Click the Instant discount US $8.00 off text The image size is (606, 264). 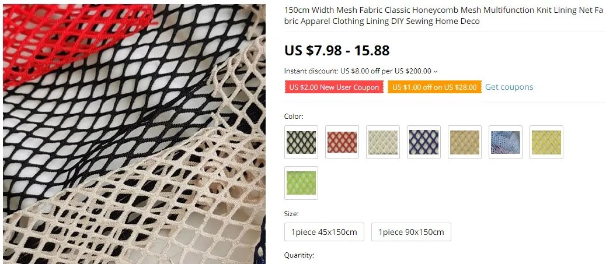coord(358,71)
